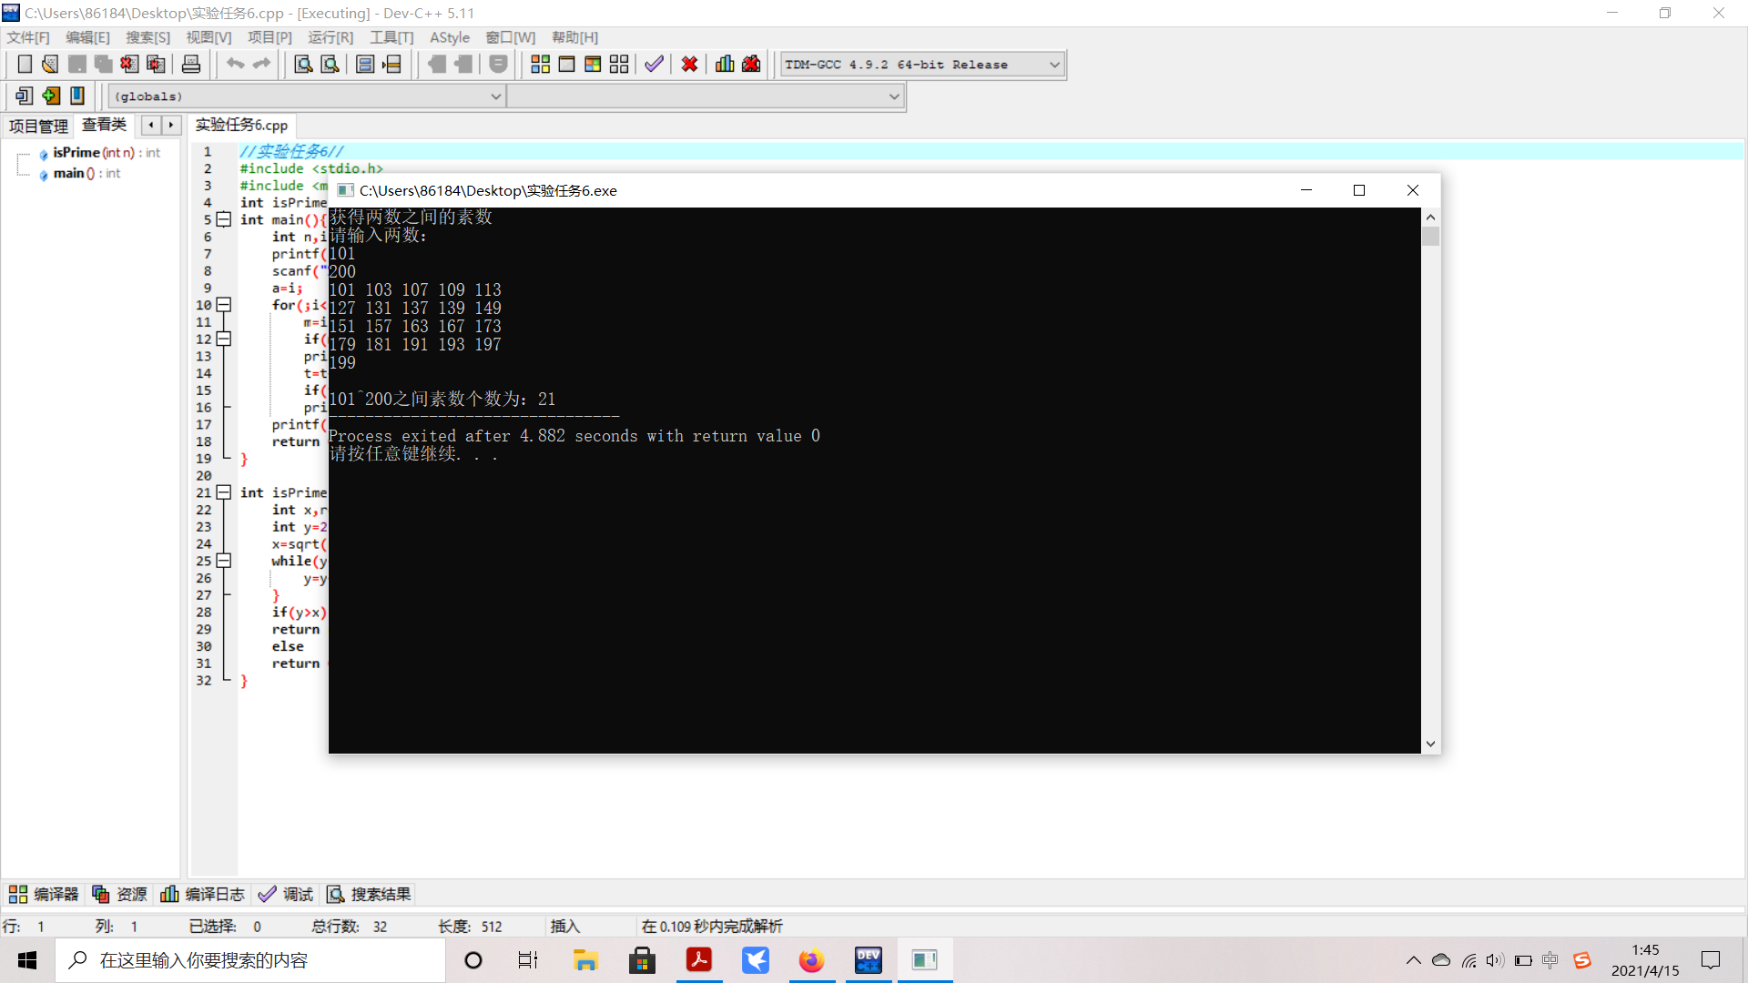Image resolution: width=1748 pixels, height=983 pixels.
Task: Click the Debug checkmark icon
Action: [654, 65]
